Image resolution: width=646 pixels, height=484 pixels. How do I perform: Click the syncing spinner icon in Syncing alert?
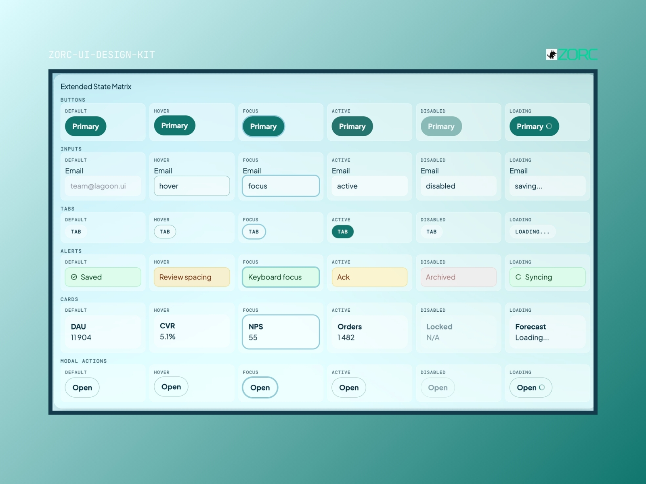pos(518,277)
